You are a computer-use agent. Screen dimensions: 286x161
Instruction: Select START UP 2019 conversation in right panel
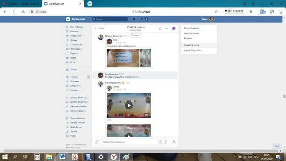point(199,45)
